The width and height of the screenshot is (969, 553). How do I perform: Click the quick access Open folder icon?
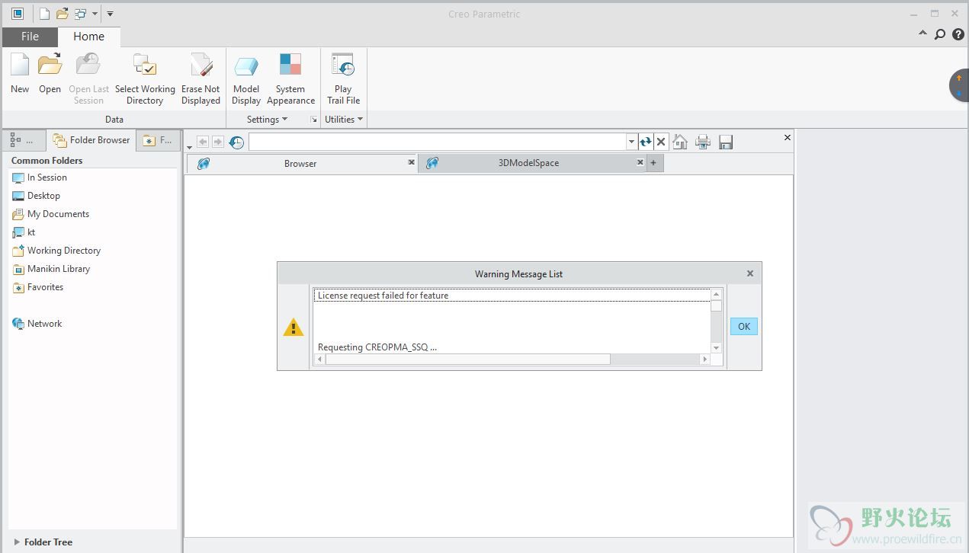(62, 14)
